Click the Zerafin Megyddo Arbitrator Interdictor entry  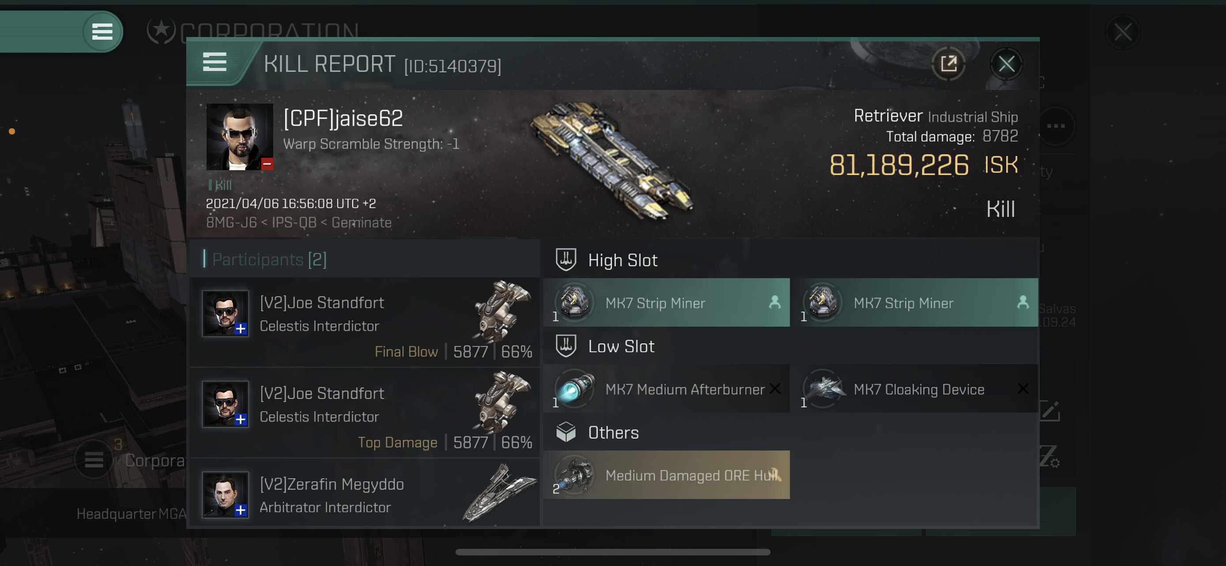[365, 494]
